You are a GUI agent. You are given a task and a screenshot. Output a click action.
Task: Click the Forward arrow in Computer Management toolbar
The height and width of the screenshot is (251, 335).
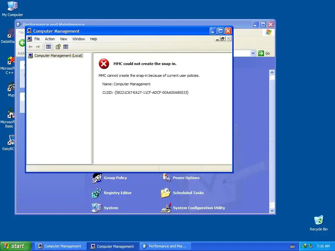(x=38, y=47)
